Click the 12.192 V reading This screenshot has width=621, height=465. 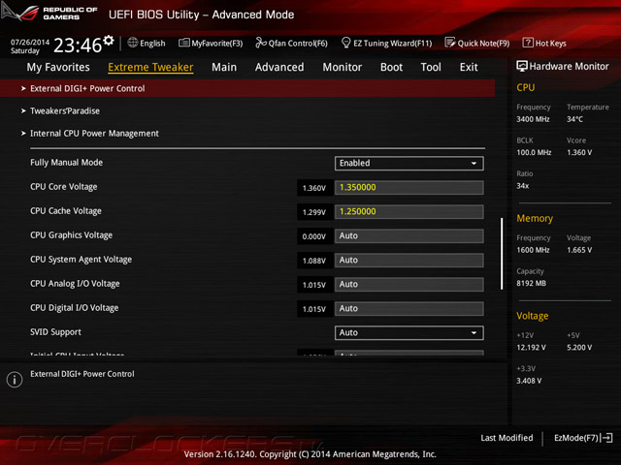[x=531, y=347]
